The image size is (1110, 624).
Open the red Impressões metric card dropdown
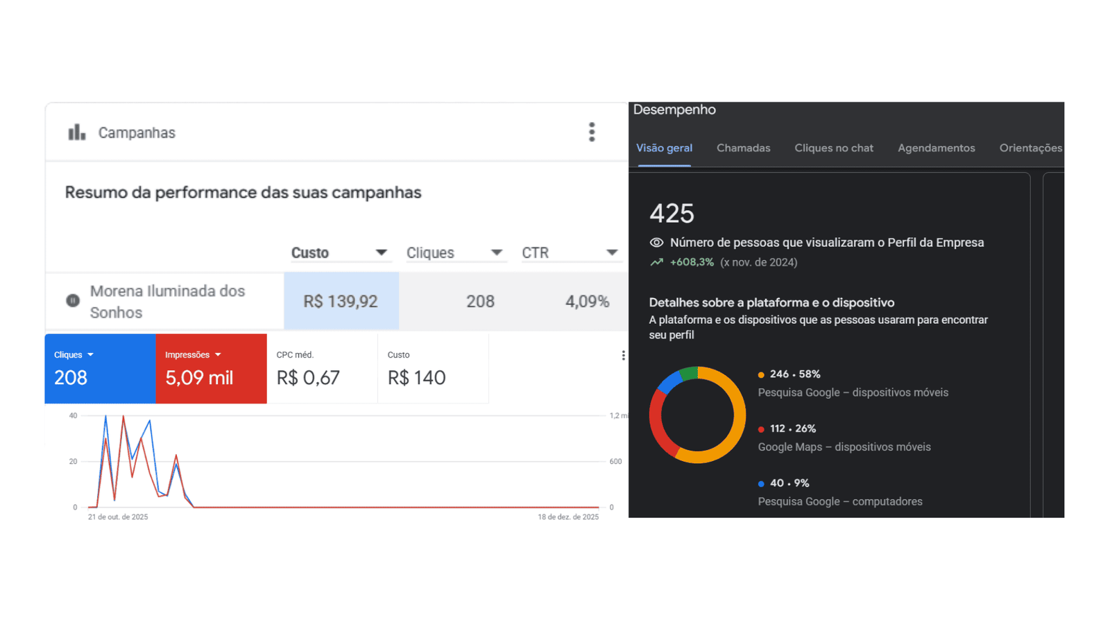[x=218, y=355]
